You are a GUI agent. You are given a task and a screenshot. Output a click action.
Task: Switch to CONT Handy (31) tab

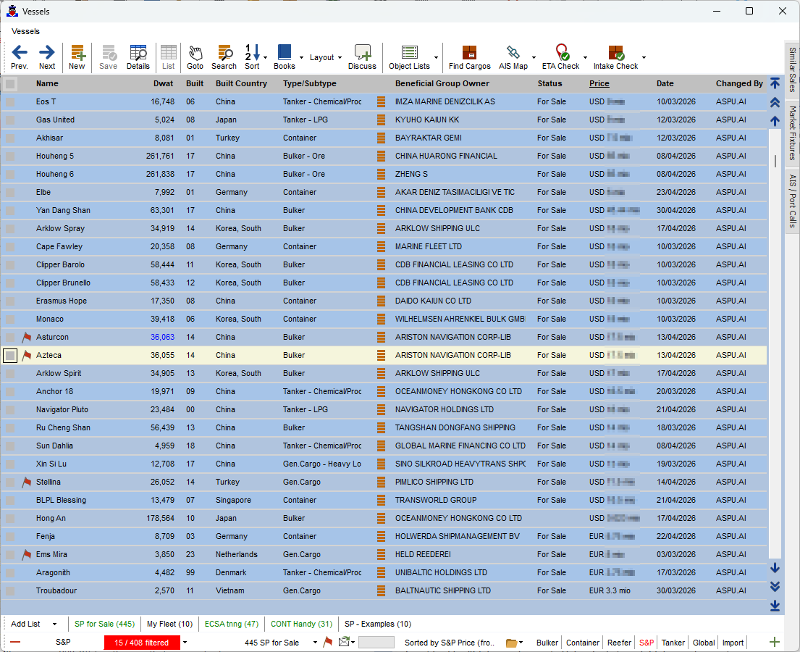click(301, 624)
